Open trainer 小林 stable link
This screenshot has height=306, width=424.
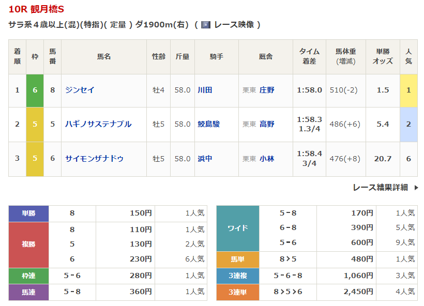[267, 159]
